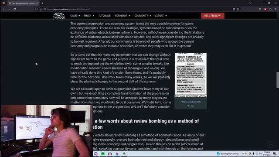Click paragraph starting 'The current progression and economy'
The width and height of the screenshot is (279, 157).
(137, 35)
